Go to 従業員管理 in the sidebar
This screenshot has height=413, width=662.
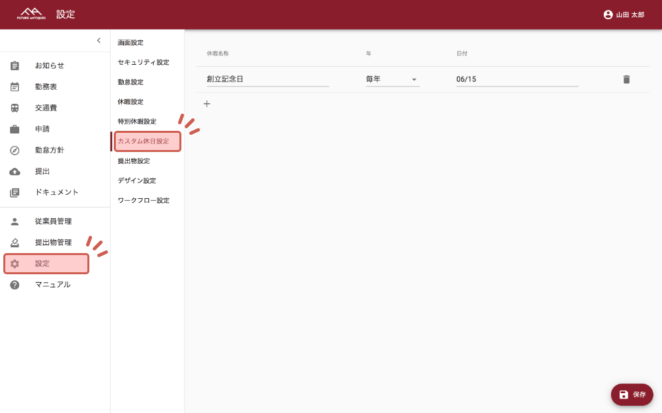click(x=53, y=221)
